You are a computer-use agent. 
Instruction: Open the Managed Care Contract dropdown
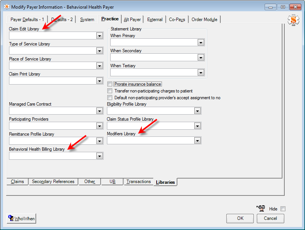99,111
